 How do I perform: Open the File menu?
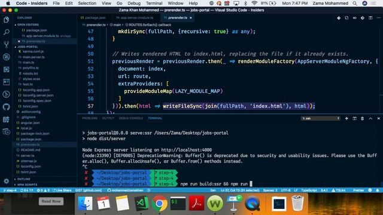pos(56,4)
